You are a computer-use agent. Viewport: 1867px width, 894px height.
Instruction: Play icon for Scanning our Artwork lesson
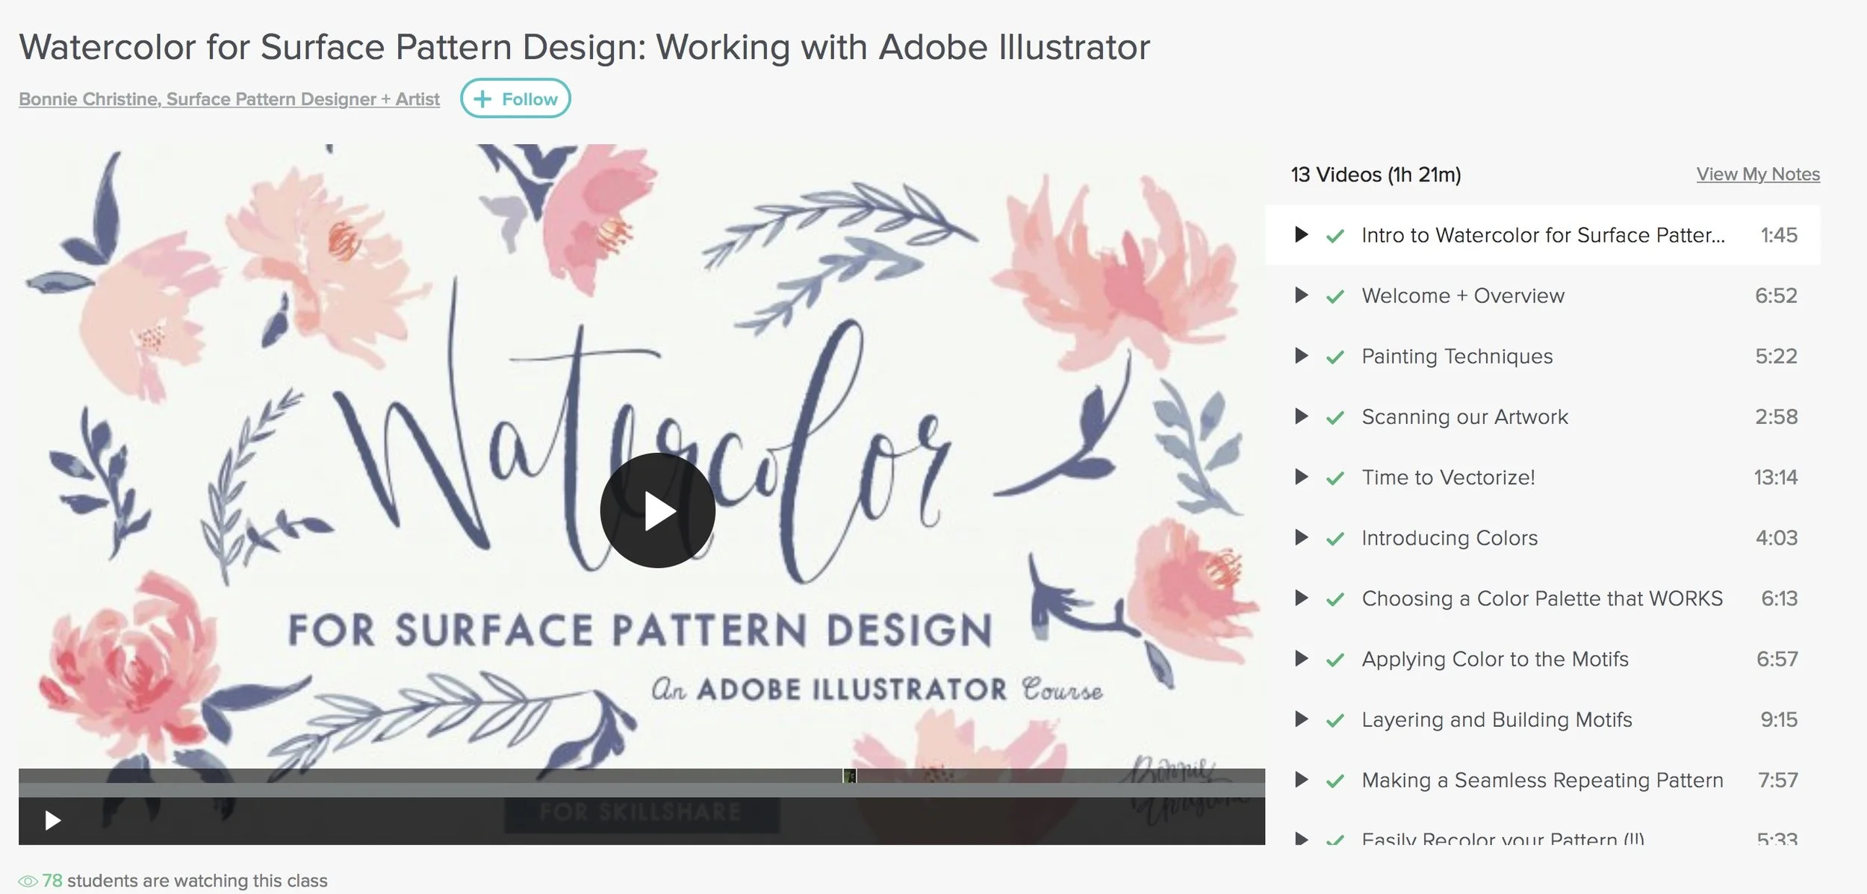[x=1301, y=416]
